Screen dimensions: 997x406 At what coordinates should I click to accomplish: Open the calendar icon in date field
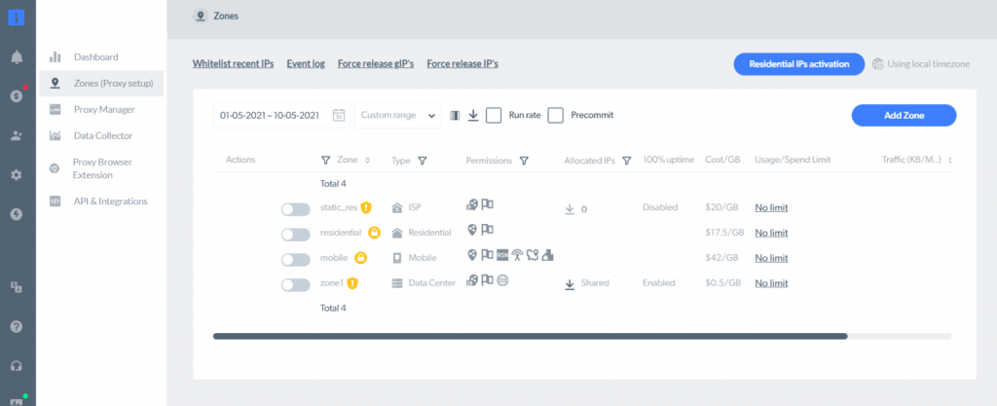pyautogui.click(x=339, y=115)
